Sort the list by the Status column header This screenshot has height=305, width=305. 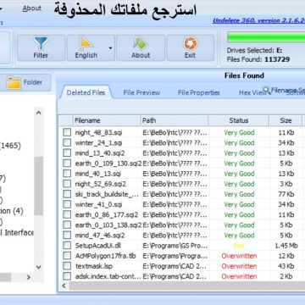coord(239,120)
